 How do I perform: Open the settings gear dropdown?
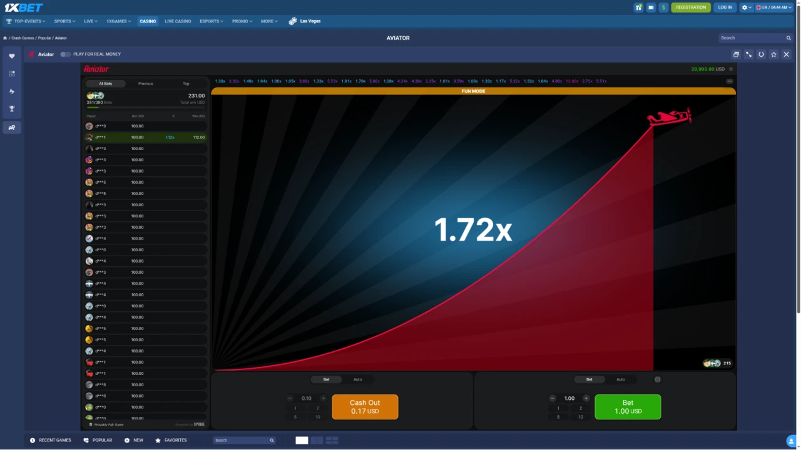746,7
